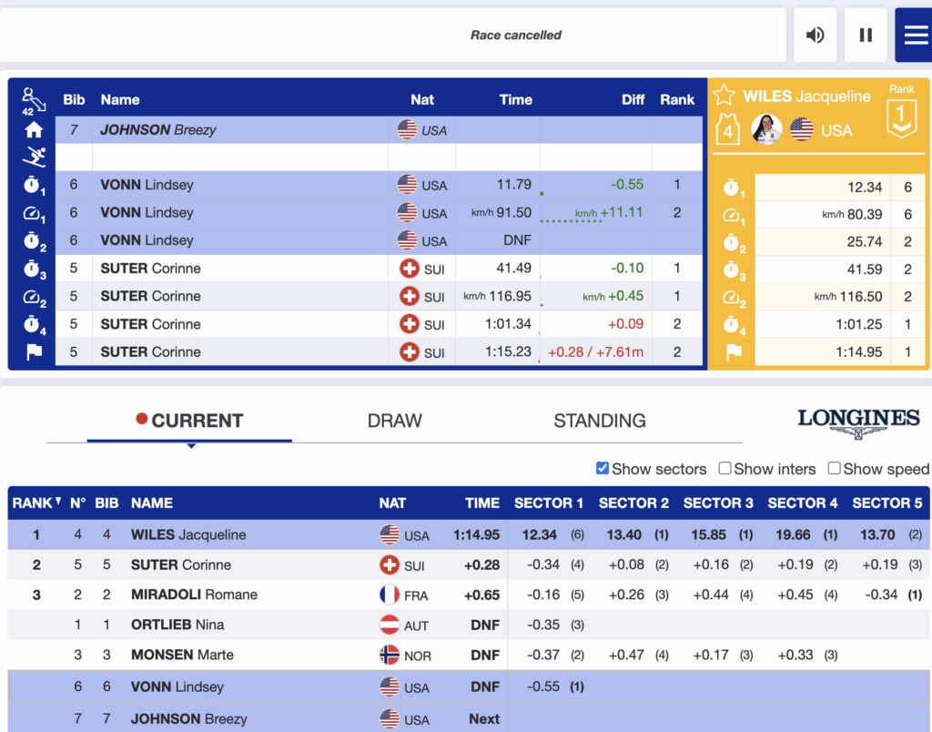Click the favorite star beside WILES
Screen dimensions: 932x732
[x=724, y=96]
